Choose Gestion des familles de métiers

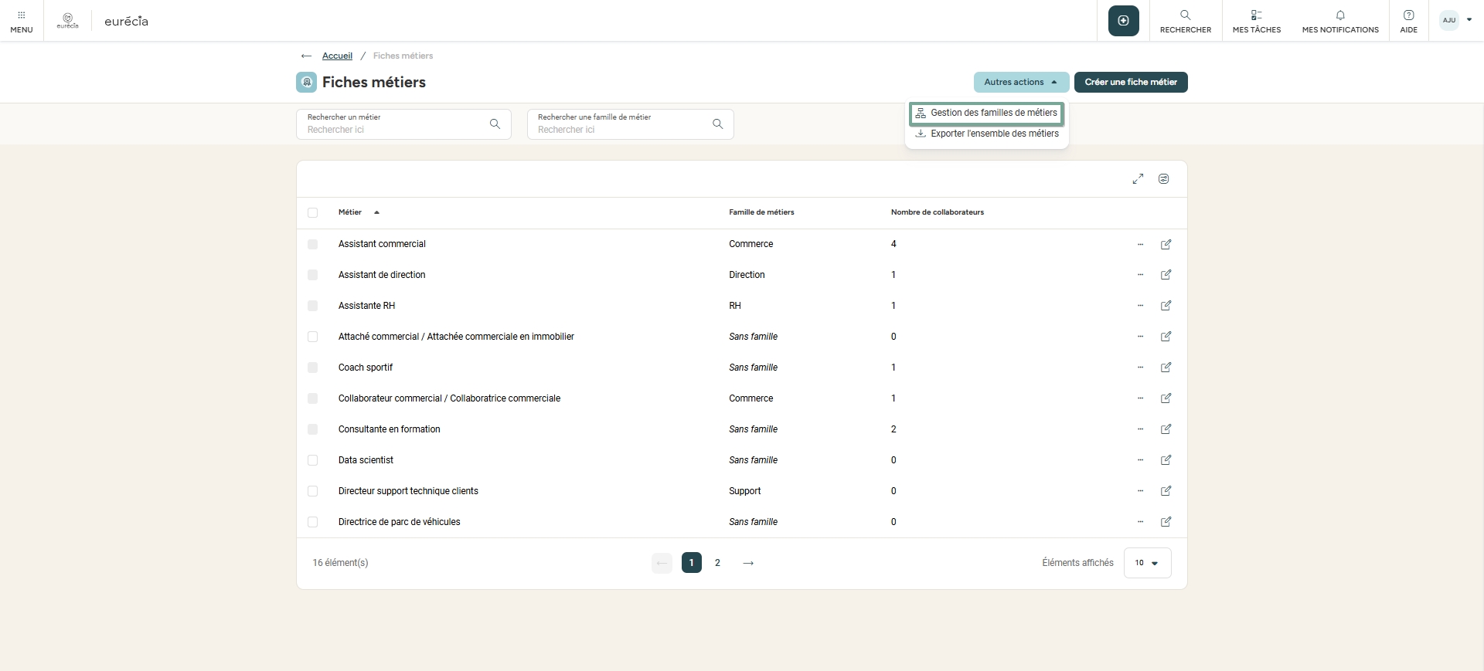point(986,114)
